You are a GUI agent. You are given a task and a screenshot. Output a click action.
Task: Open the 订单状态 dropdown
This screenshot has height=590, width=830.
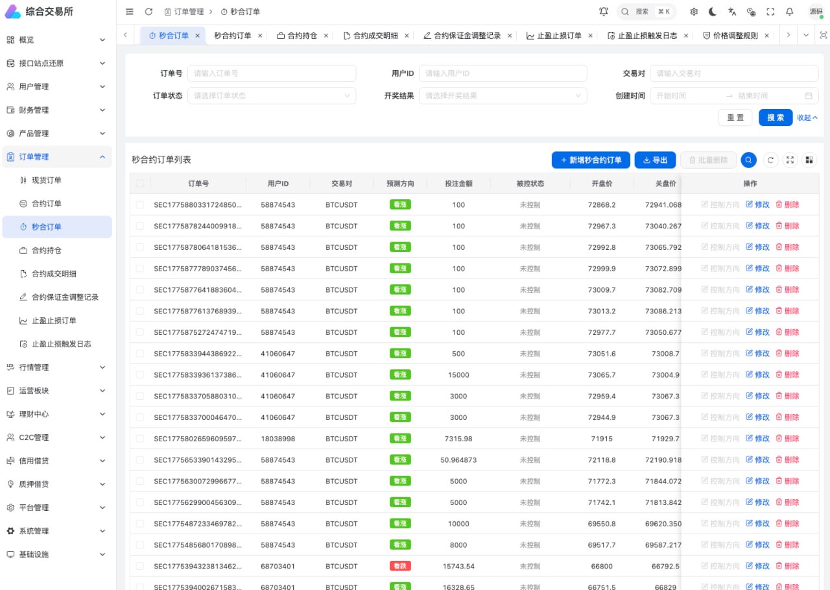tap(272, 95)
